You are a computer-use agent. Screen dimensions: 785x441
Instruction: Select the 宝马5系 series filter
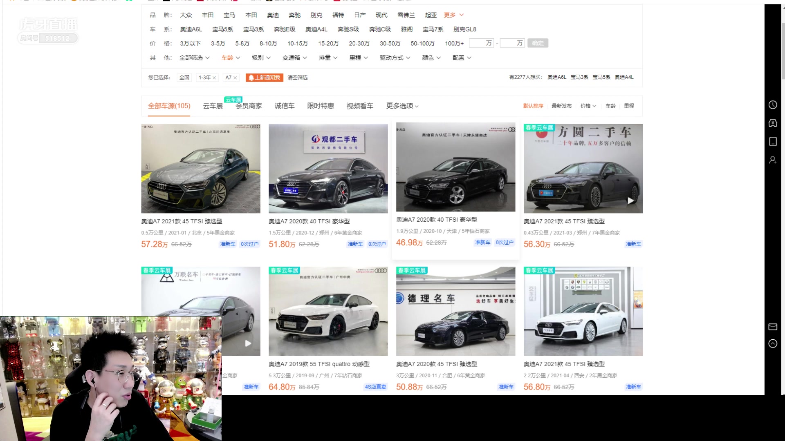[222, 29]
